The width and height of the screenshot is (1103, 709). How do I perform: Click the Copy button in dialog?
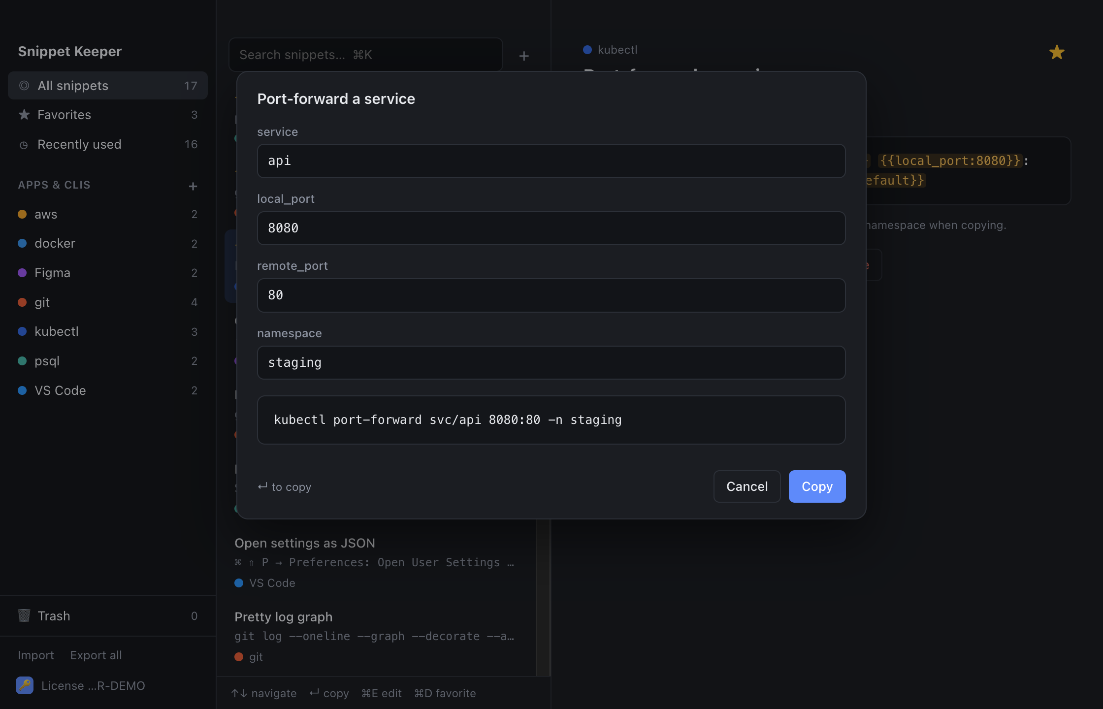click(x=817, y=486)
